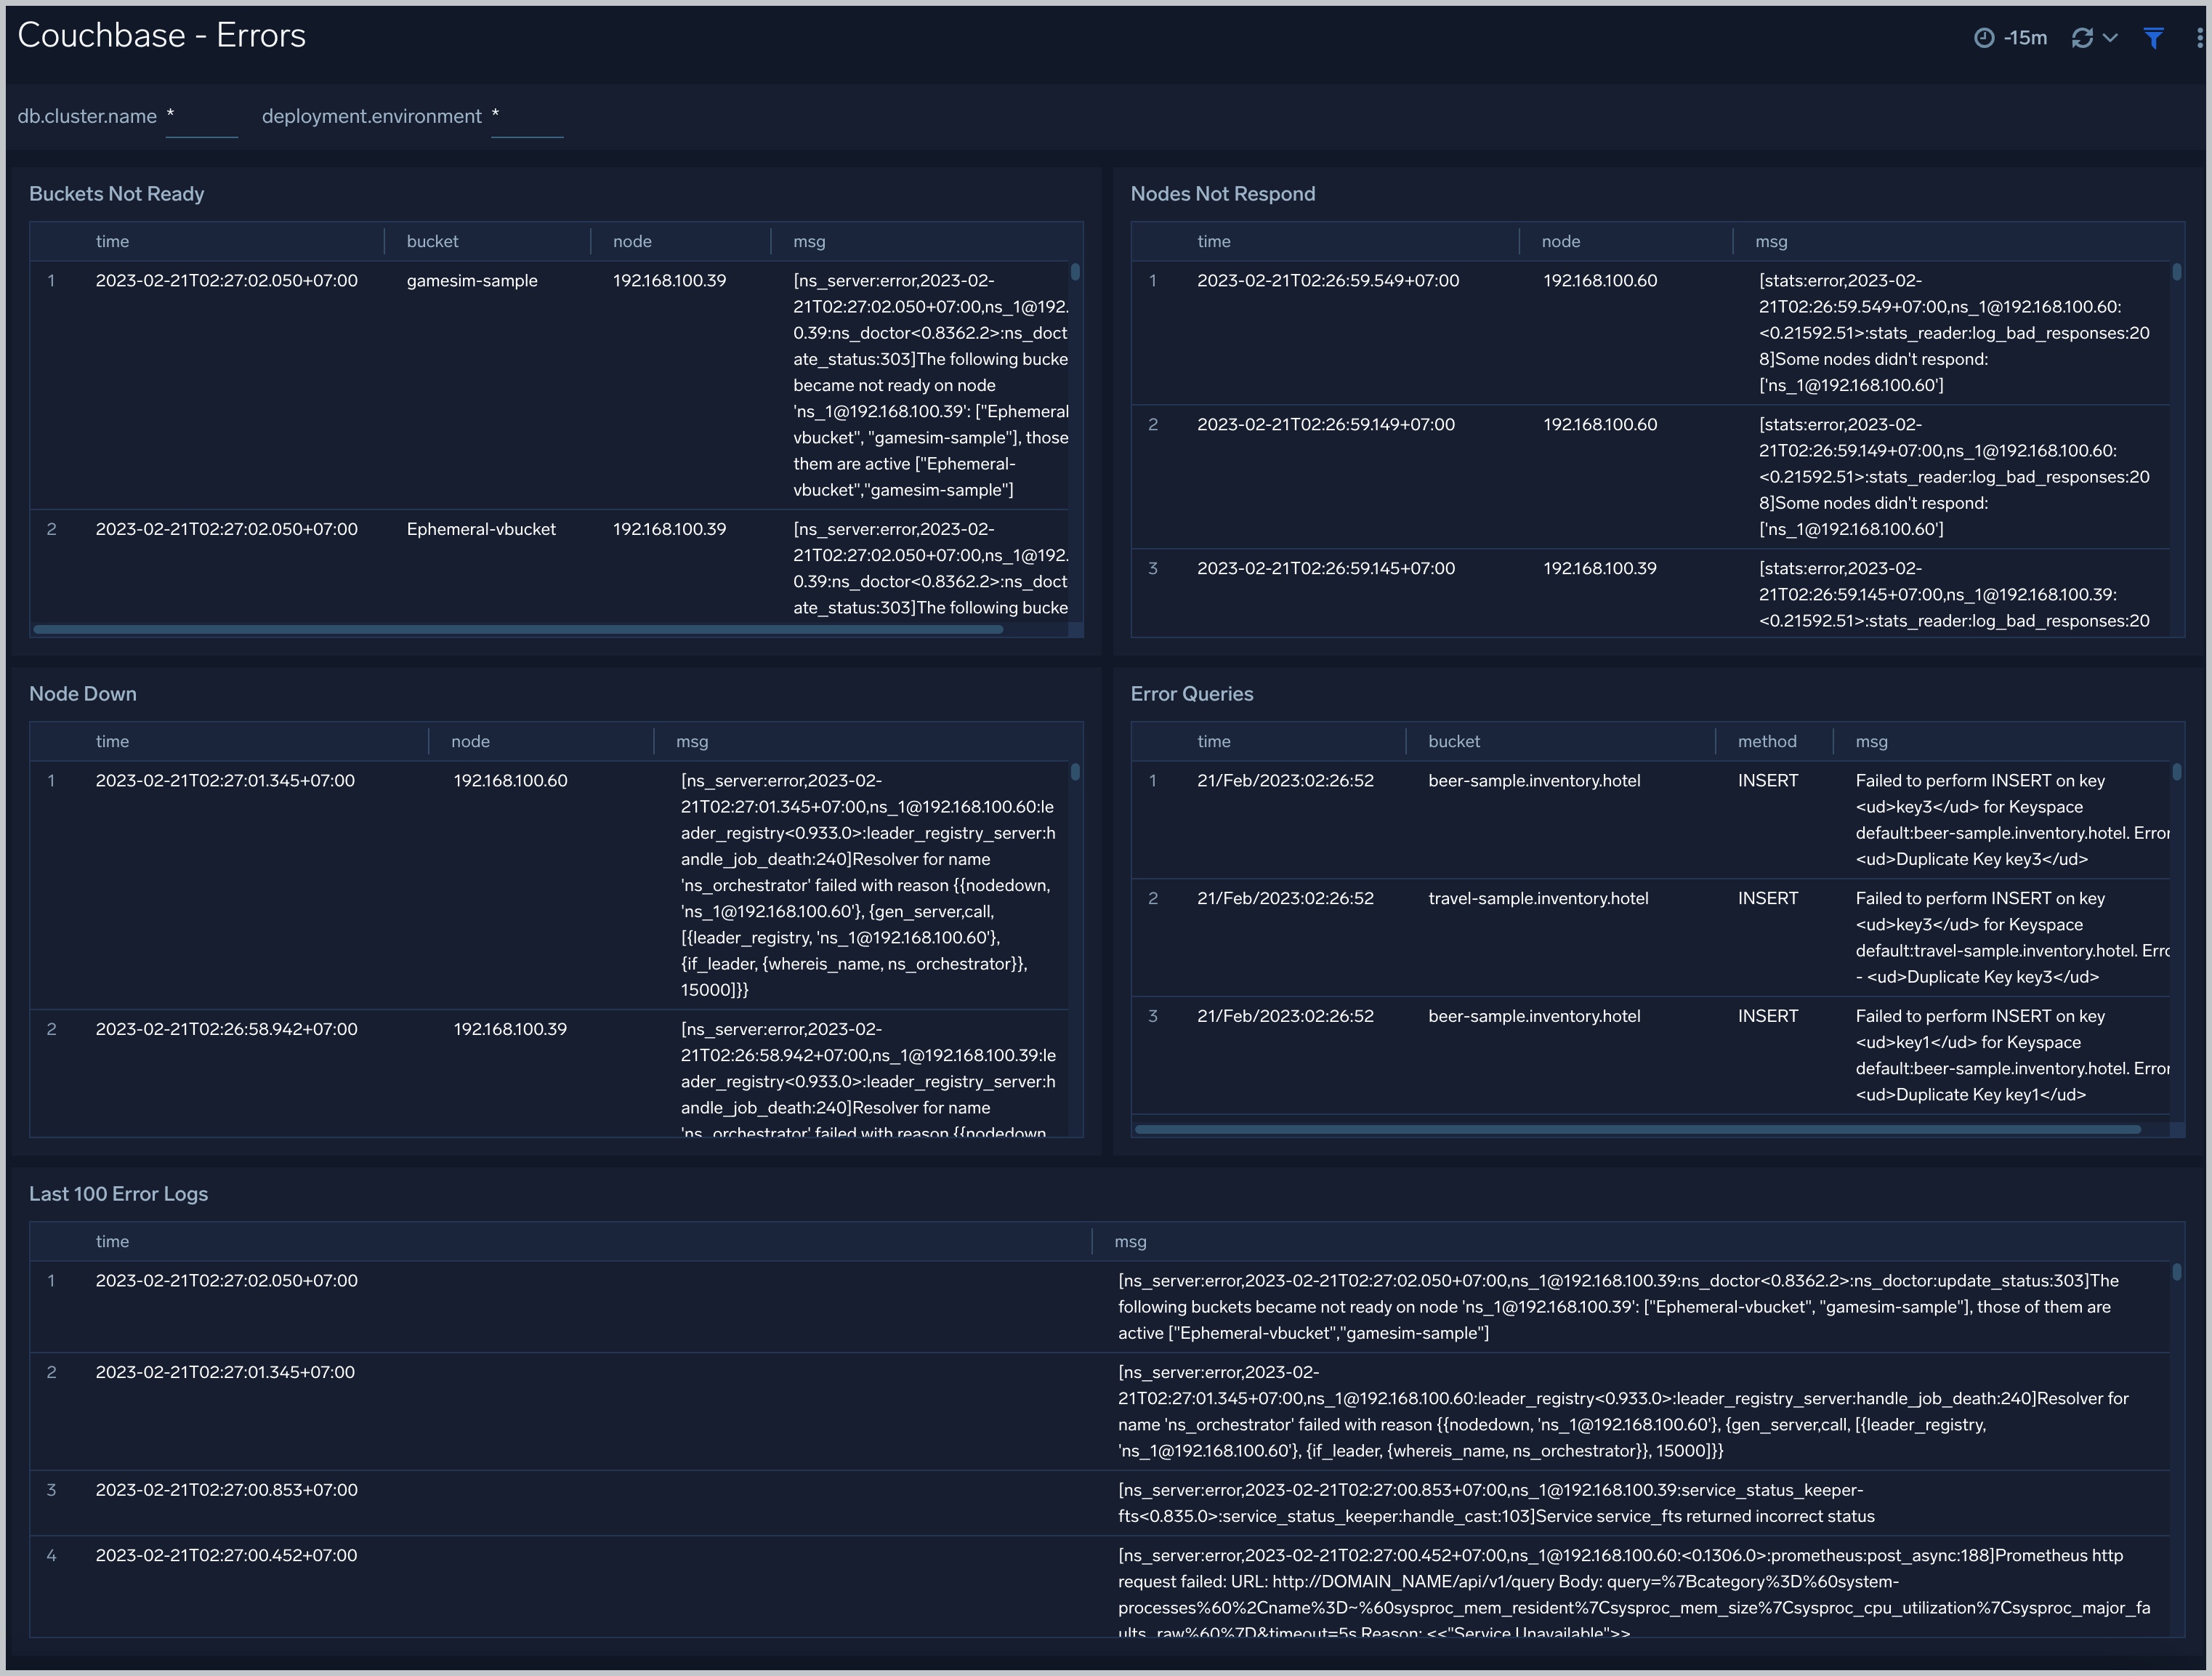
Task: Sort Node Down table by node column
Action: [x=470, y=741]
